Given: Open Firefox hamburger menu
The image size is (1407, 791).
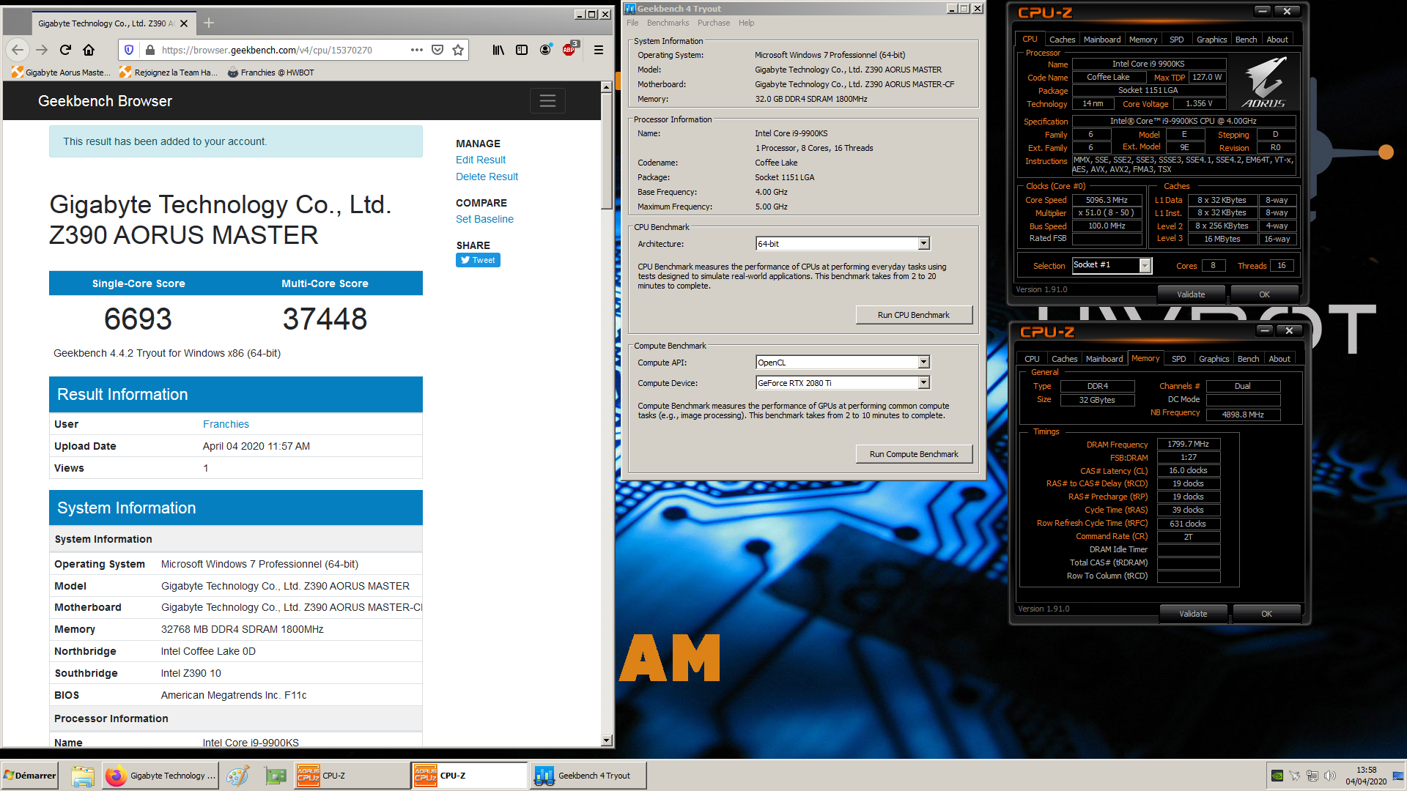Looking at the screenshot, I should click(599, 50).
